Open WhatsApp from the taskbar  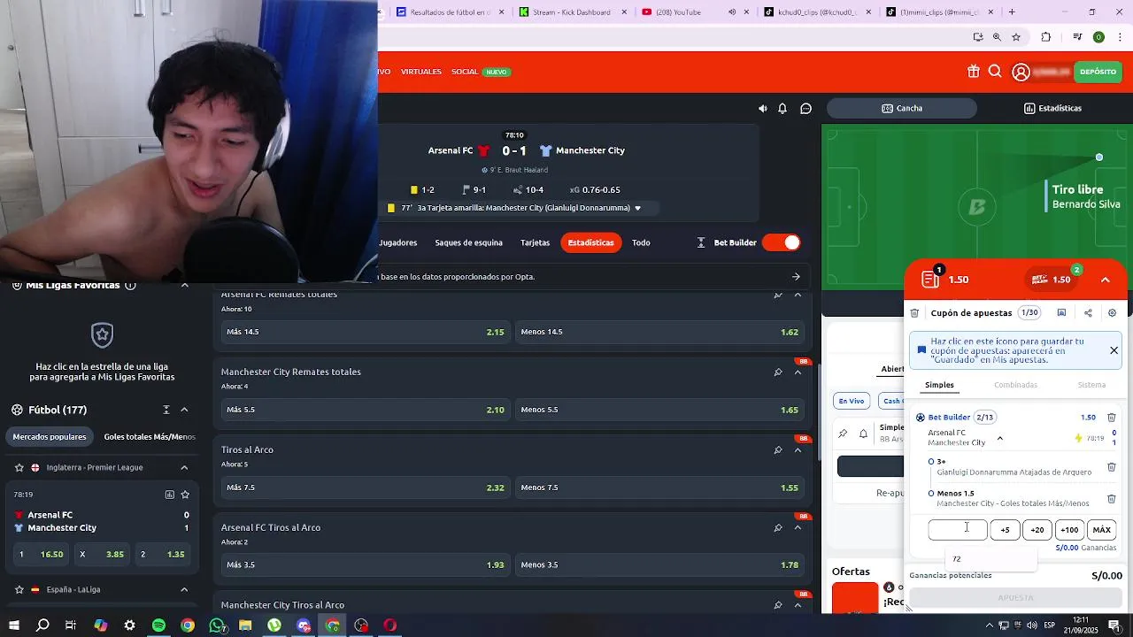(217, 625)
